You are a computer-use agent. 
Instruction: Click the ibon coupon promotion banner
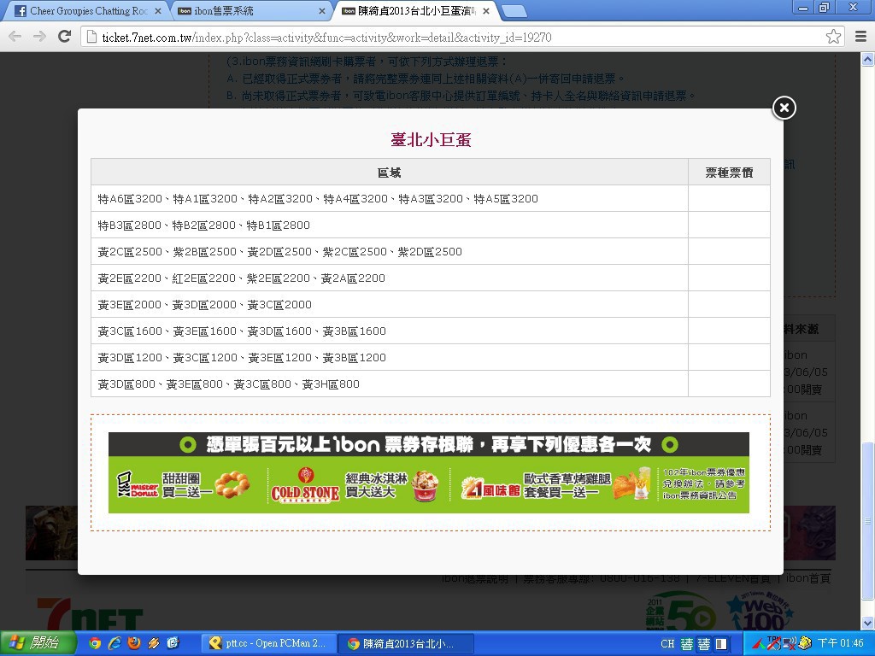coord(429,472)
